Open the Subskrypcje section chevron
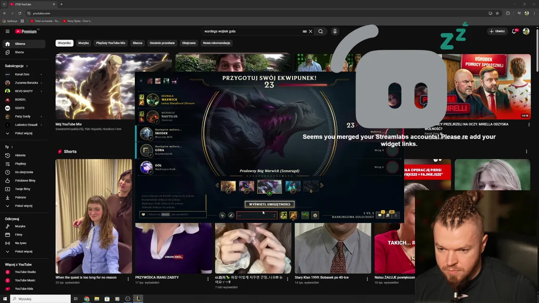This screenshot has height=303, width=539. coord(27,66)
